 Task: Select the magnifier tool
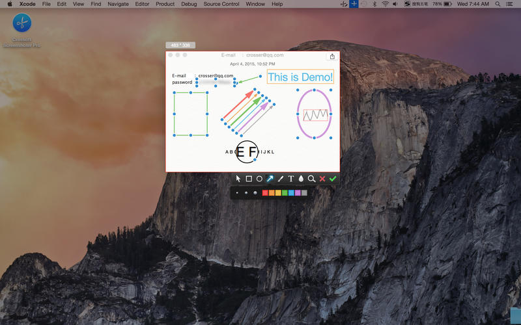click(x=312, y=179)
